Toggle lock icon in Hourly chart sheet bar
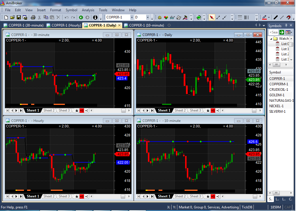 [x=77, y=196]
